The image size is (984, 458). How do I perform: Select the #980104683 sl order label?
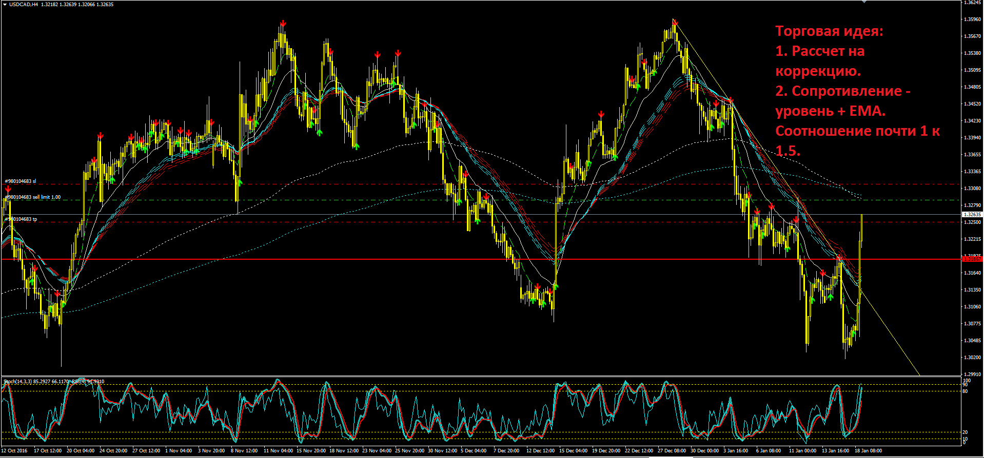coord(21,181)
